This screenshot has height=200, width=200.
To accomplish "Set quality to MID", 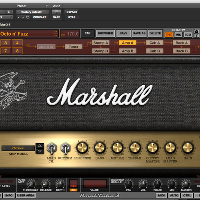I will [x=178, y=35].
